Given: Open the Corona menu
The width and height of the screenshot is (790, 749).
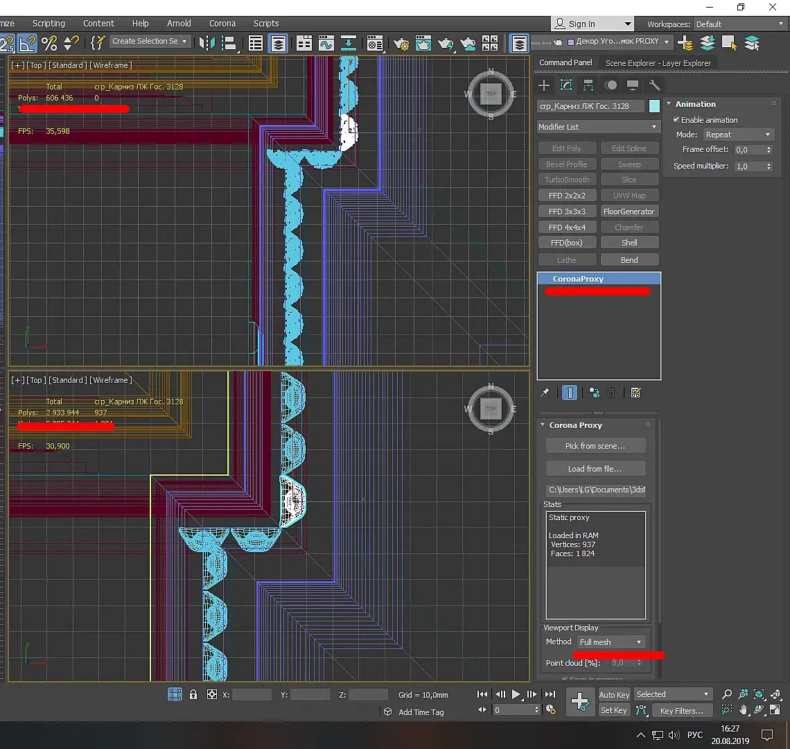Looking at the screenshot, I should coord(222,23).
